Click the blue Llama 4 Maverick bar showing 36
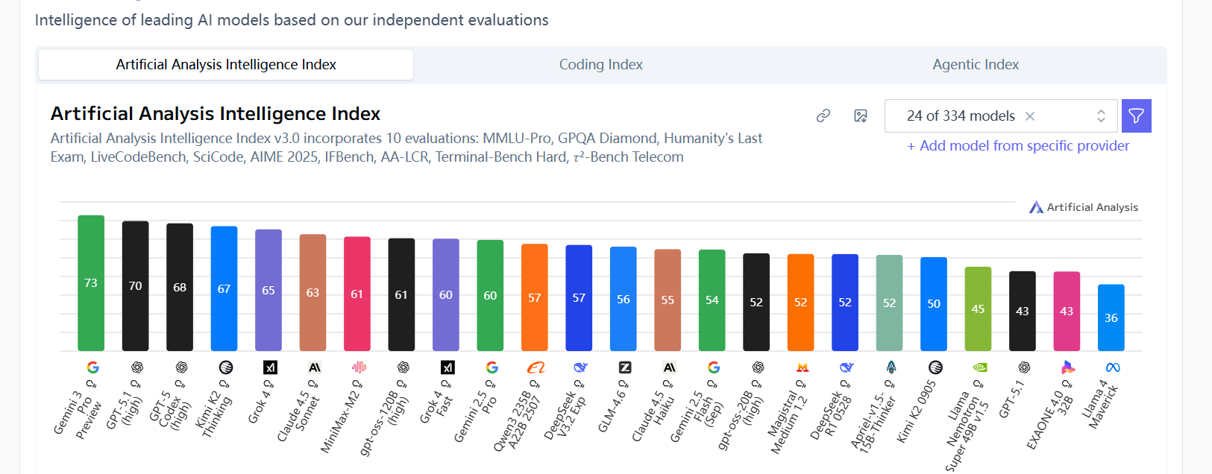The image size is (1212, 474). [x=1111, y=317]
